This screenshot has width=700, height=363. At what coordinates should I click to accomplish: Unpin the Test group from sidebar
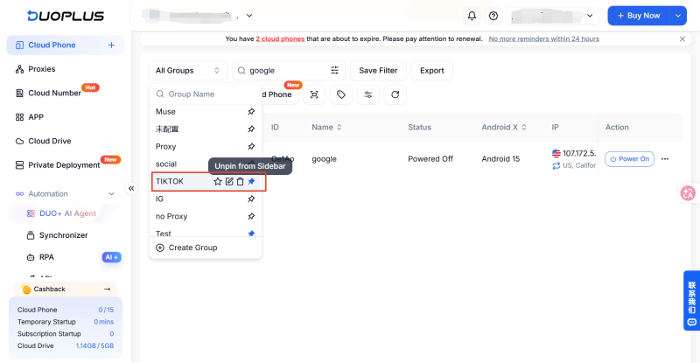point(251,233)
